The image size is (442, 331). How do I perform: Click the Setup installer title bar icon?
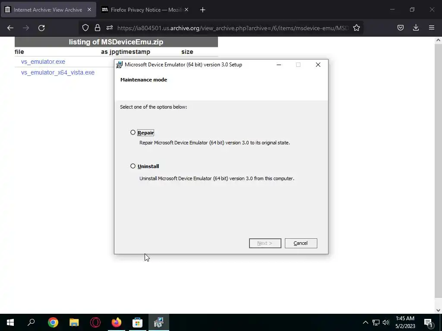(120, 65)
